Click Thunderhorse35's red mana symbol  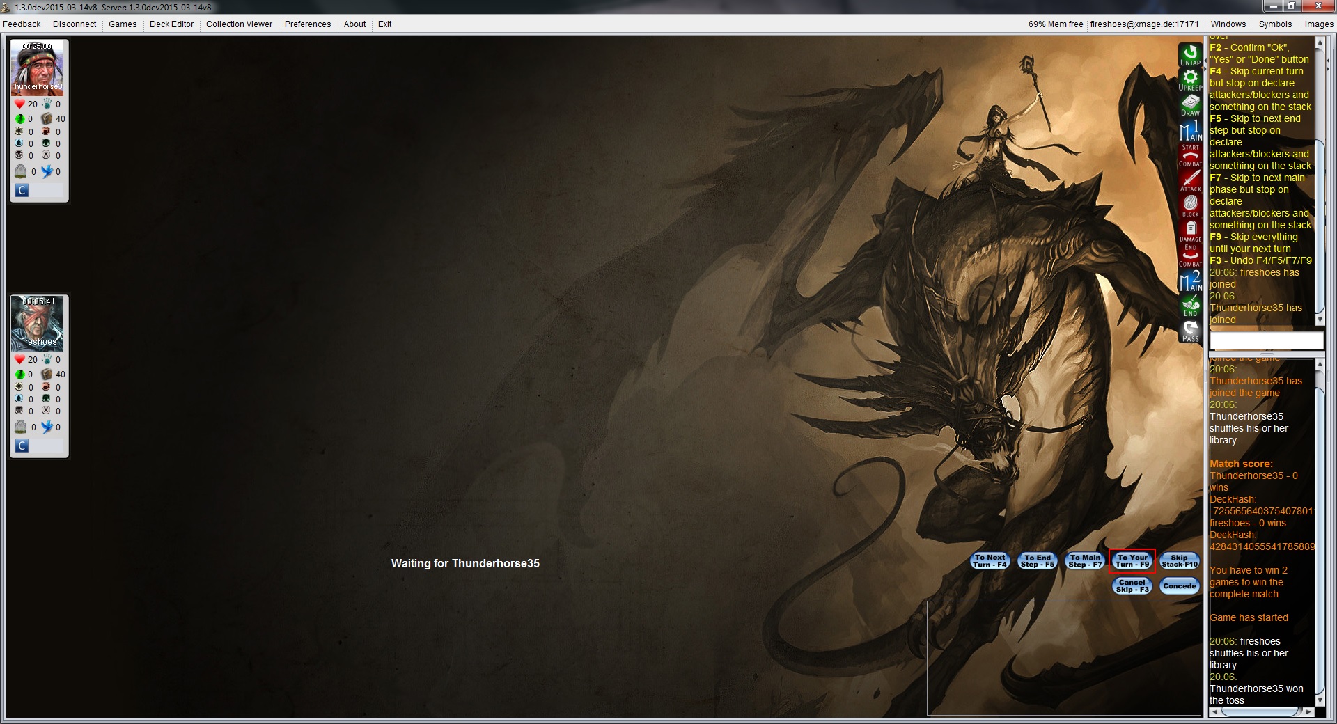[46, 132]
